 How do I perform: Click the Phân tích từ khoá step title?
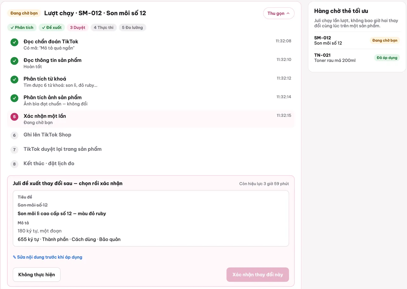click(x=45, y=79)
